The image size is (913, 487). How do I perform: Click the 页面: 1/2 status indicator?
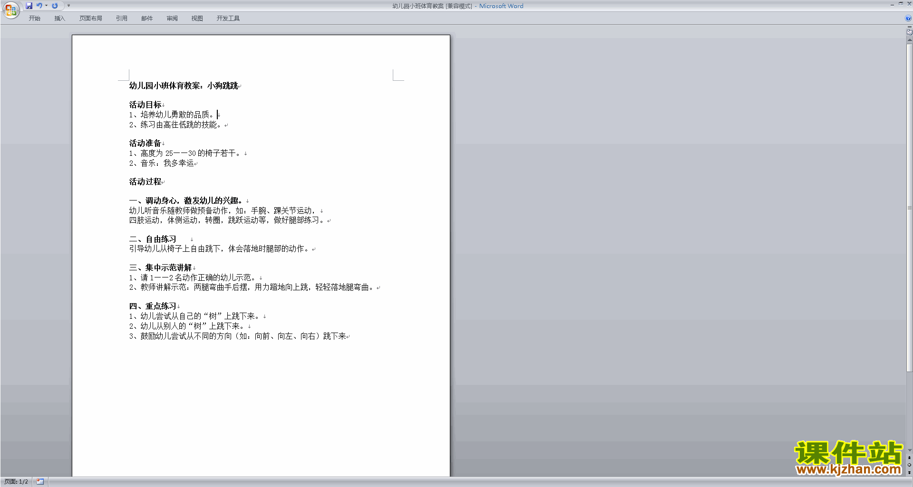coord(16,482)
